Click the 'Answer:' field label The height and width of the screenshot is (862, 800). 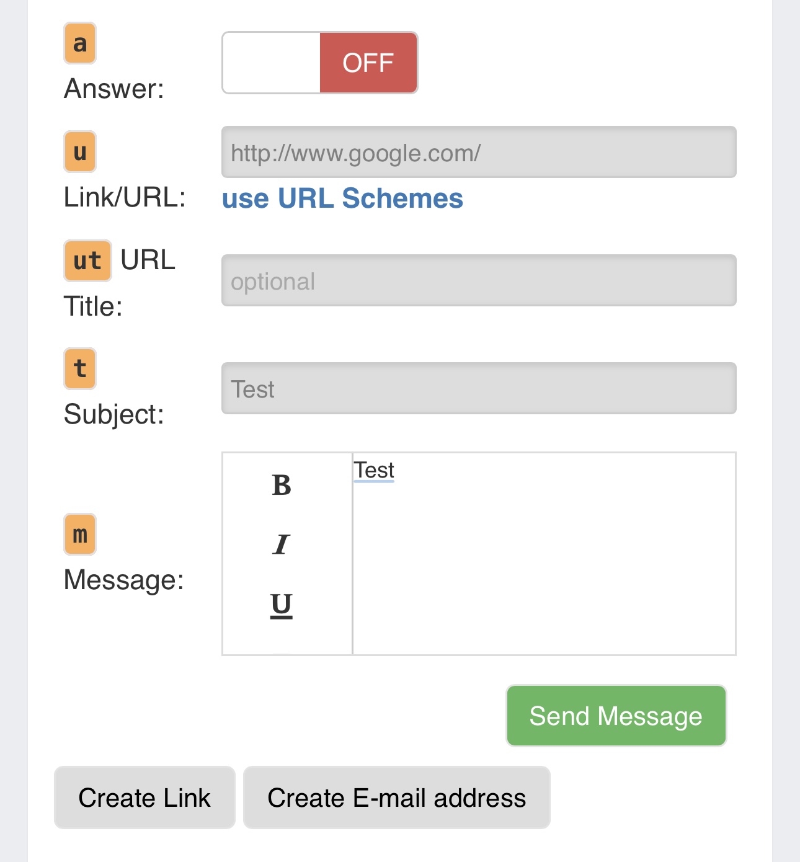(114, 89)
